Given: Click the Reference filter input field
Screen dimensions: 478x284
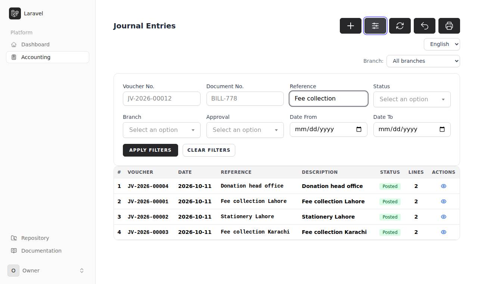Looking at the screenshot, I should click(329, 99).
